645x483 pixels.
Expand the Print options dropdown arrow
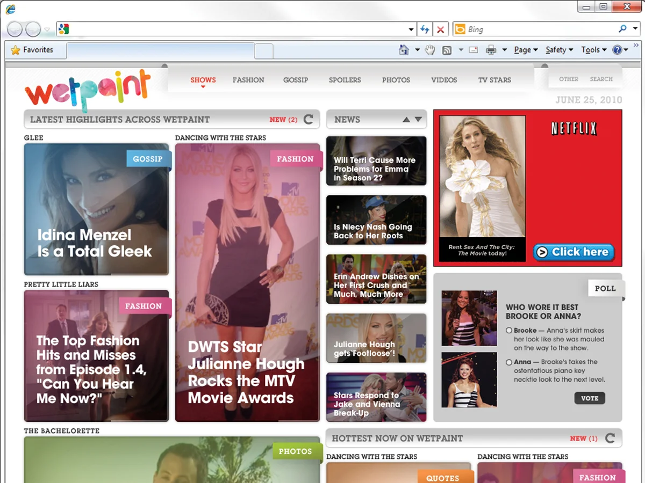[x=504, y=50]
